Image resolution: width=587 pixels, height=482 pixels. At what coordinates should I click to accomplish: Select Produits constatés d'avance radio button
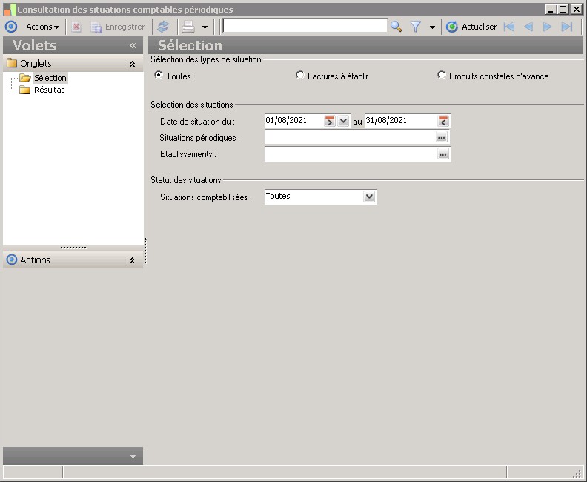coord(442,76)
